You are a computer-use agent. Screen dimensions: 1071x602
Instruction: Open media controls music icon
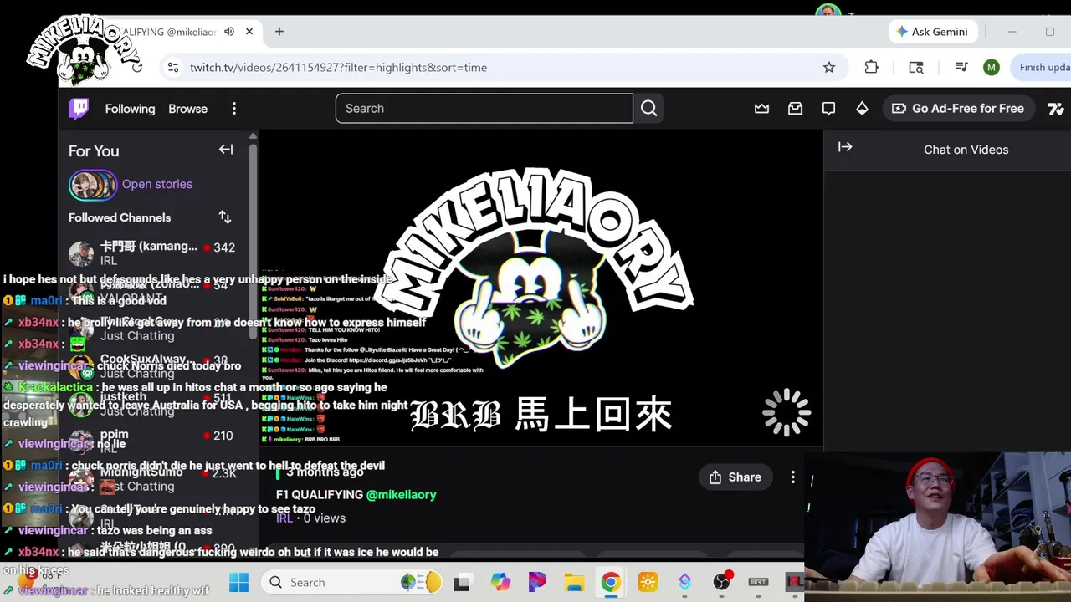pos(961,68)
